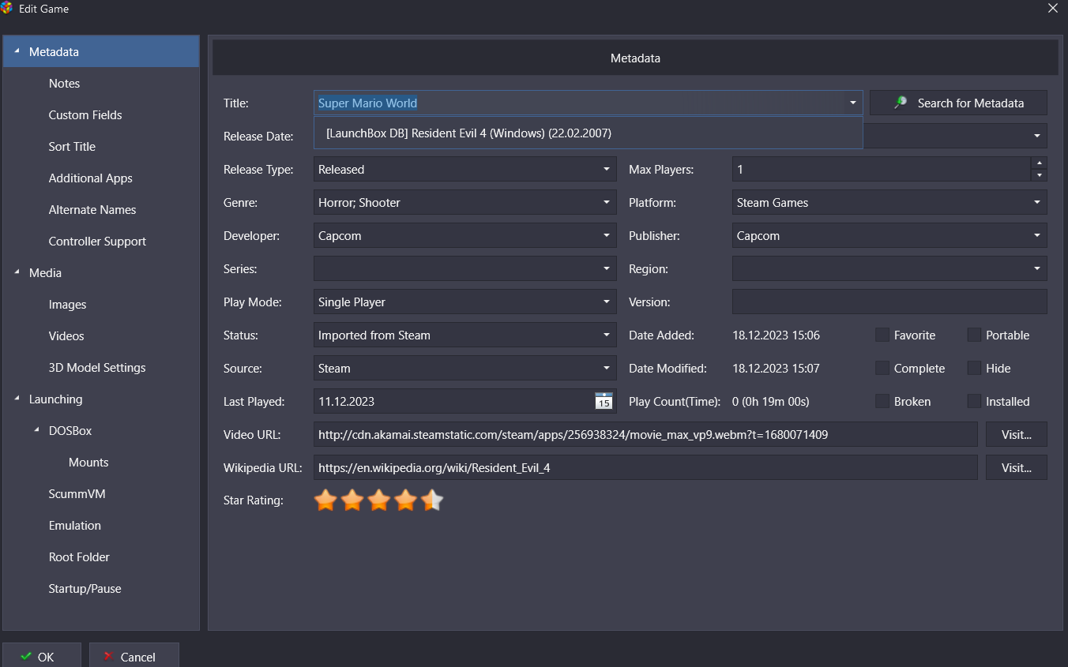Close the Edit Game window

1052,9
